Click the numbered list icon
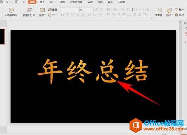Viewport: 187px width, 135px height. point(115,10)
